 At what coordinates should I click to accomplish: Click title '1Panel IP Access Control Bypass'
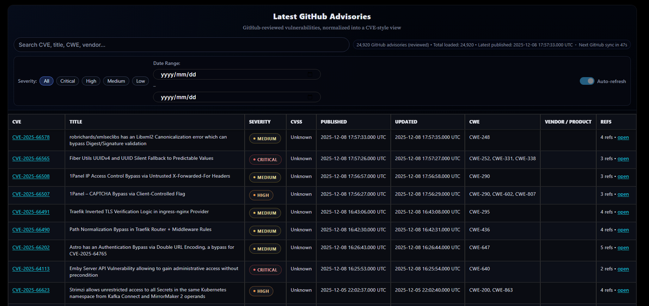pyautogui.click(x=150, y=176)
